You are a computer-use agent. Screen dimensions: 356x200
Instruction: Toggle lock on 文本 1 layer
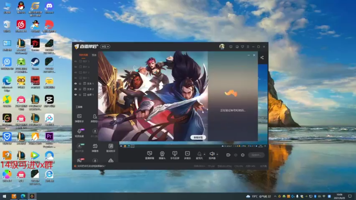click(80, 84)
